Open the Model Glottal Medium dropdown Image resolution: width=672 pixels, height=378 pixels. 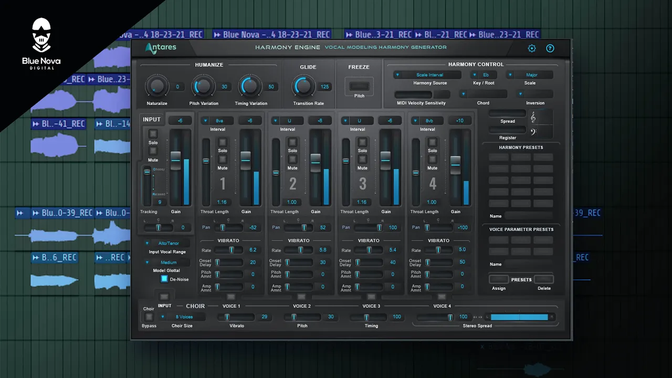[167, 262]
